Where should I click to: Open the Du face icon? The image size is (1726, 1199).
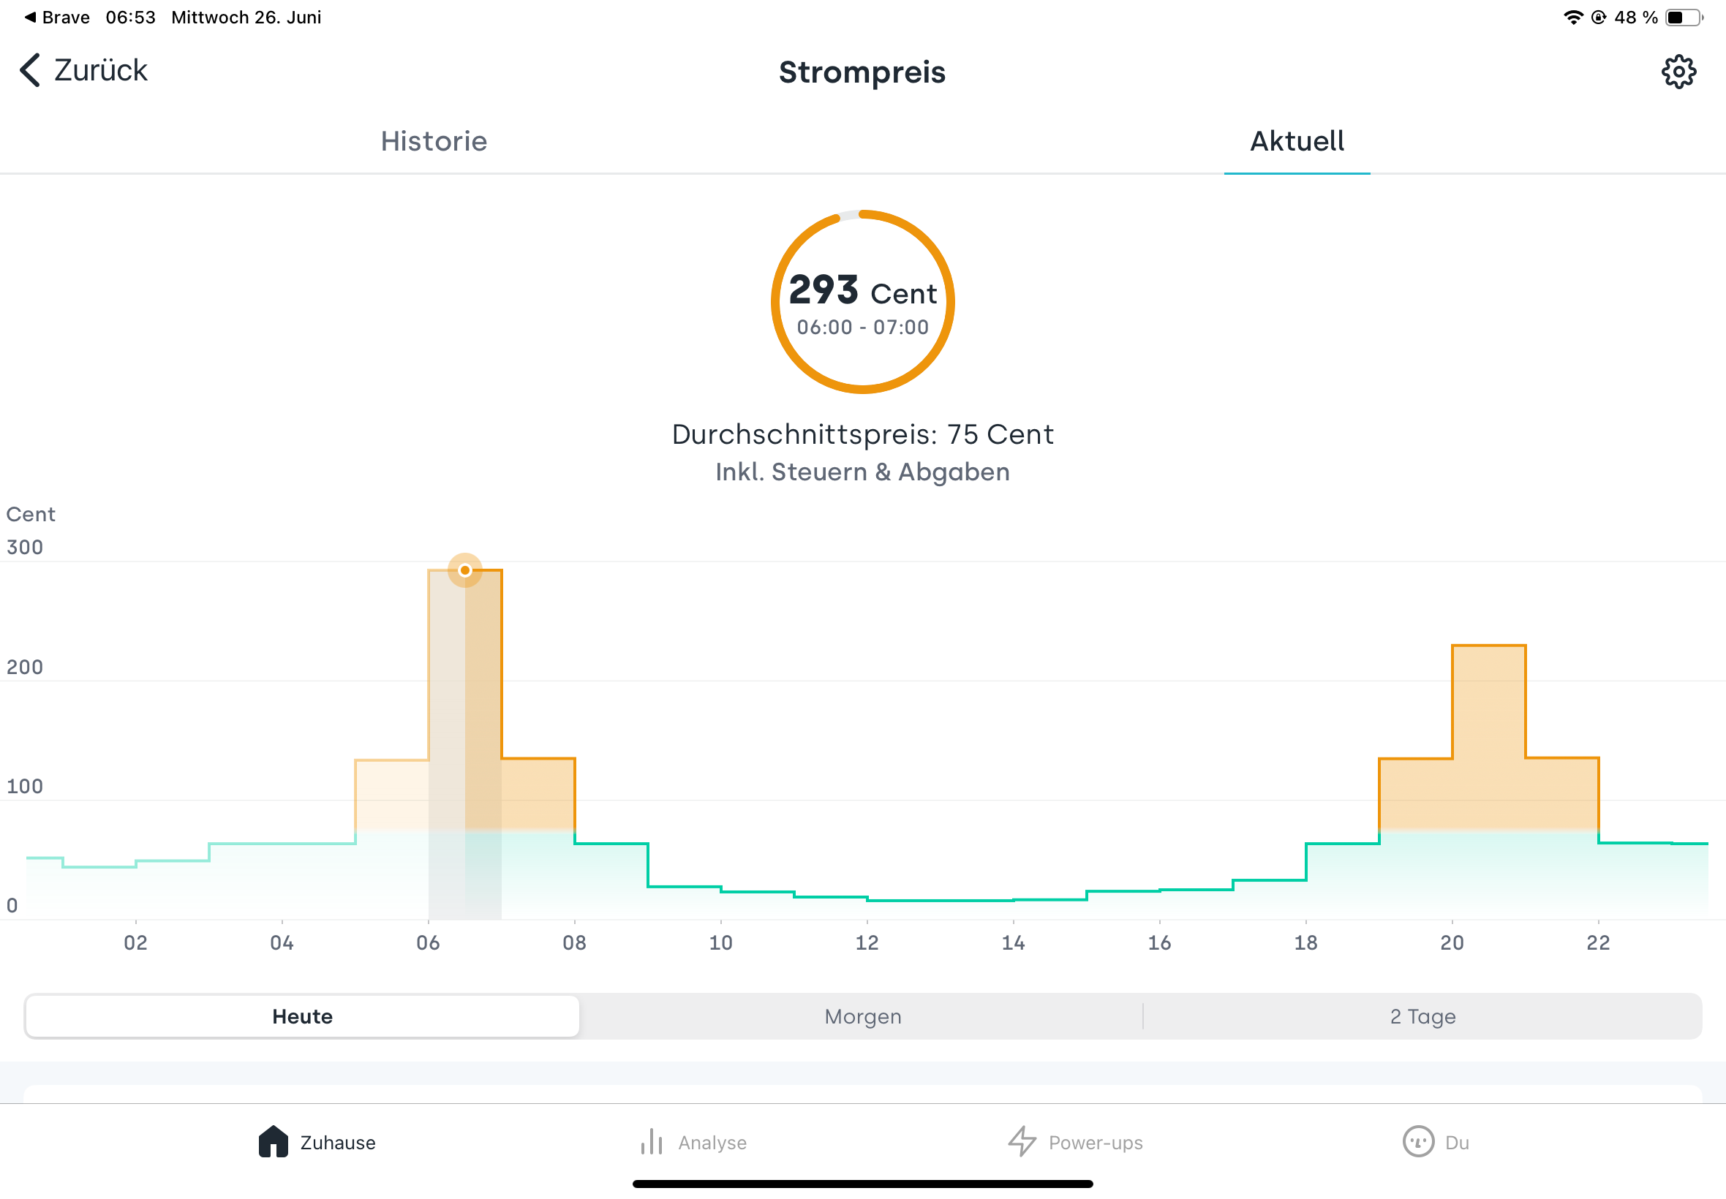click(x=1417, y=1142)
